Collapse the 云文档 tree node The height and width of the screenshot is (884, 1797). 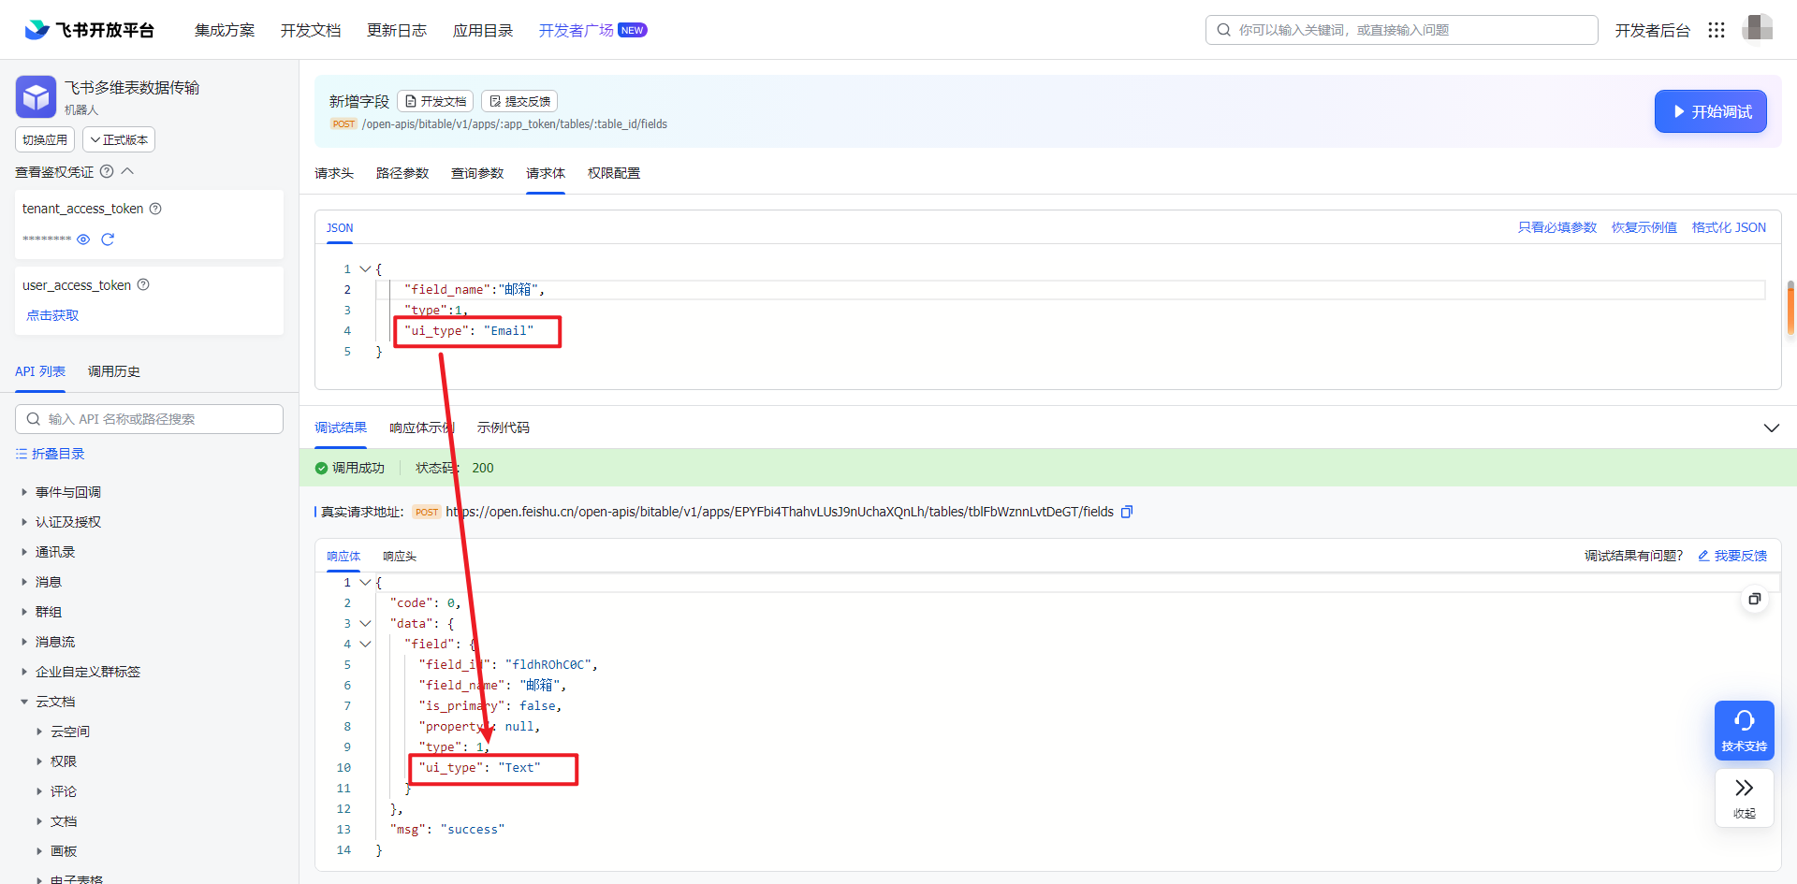point(24,702)
